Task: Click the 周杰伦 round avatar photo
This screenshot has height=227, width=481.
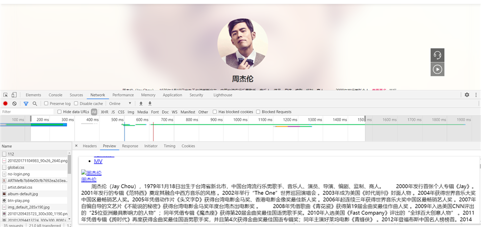Action: [x=243, y=44]
